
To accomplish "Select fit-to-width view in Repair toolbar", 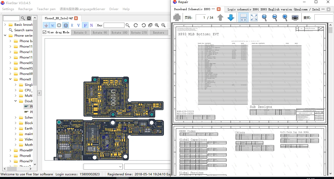I will pyautogui.click(x=243, y=18).
